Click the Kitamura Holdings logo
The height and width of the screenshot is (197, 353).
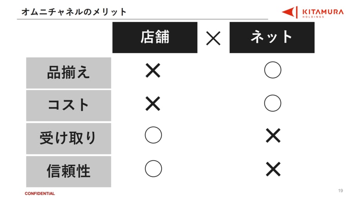(x=312, y=12)
